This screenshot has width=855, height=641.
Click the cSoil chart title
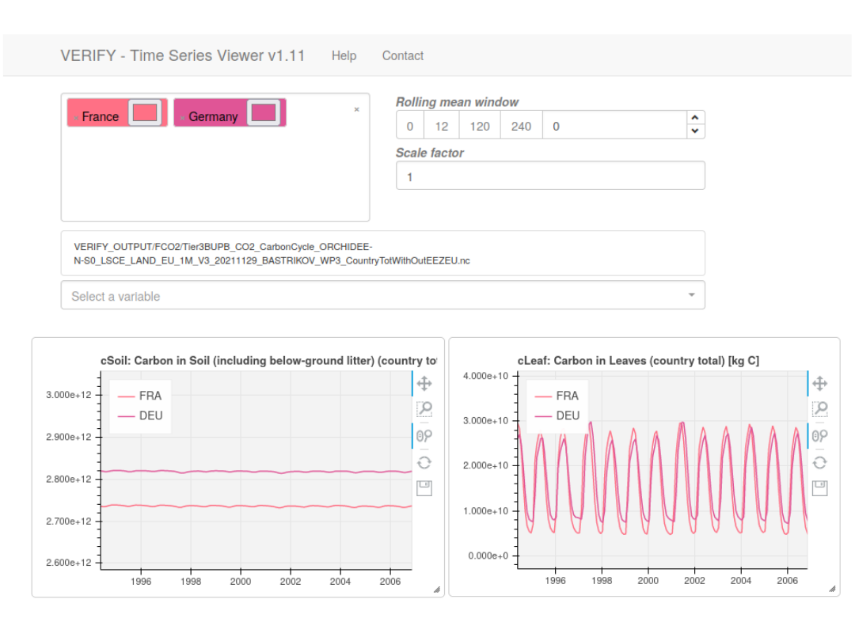pos(269,361)
